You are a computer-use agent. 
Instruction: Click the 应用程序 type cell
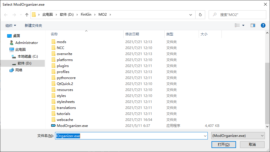[173, 126]
